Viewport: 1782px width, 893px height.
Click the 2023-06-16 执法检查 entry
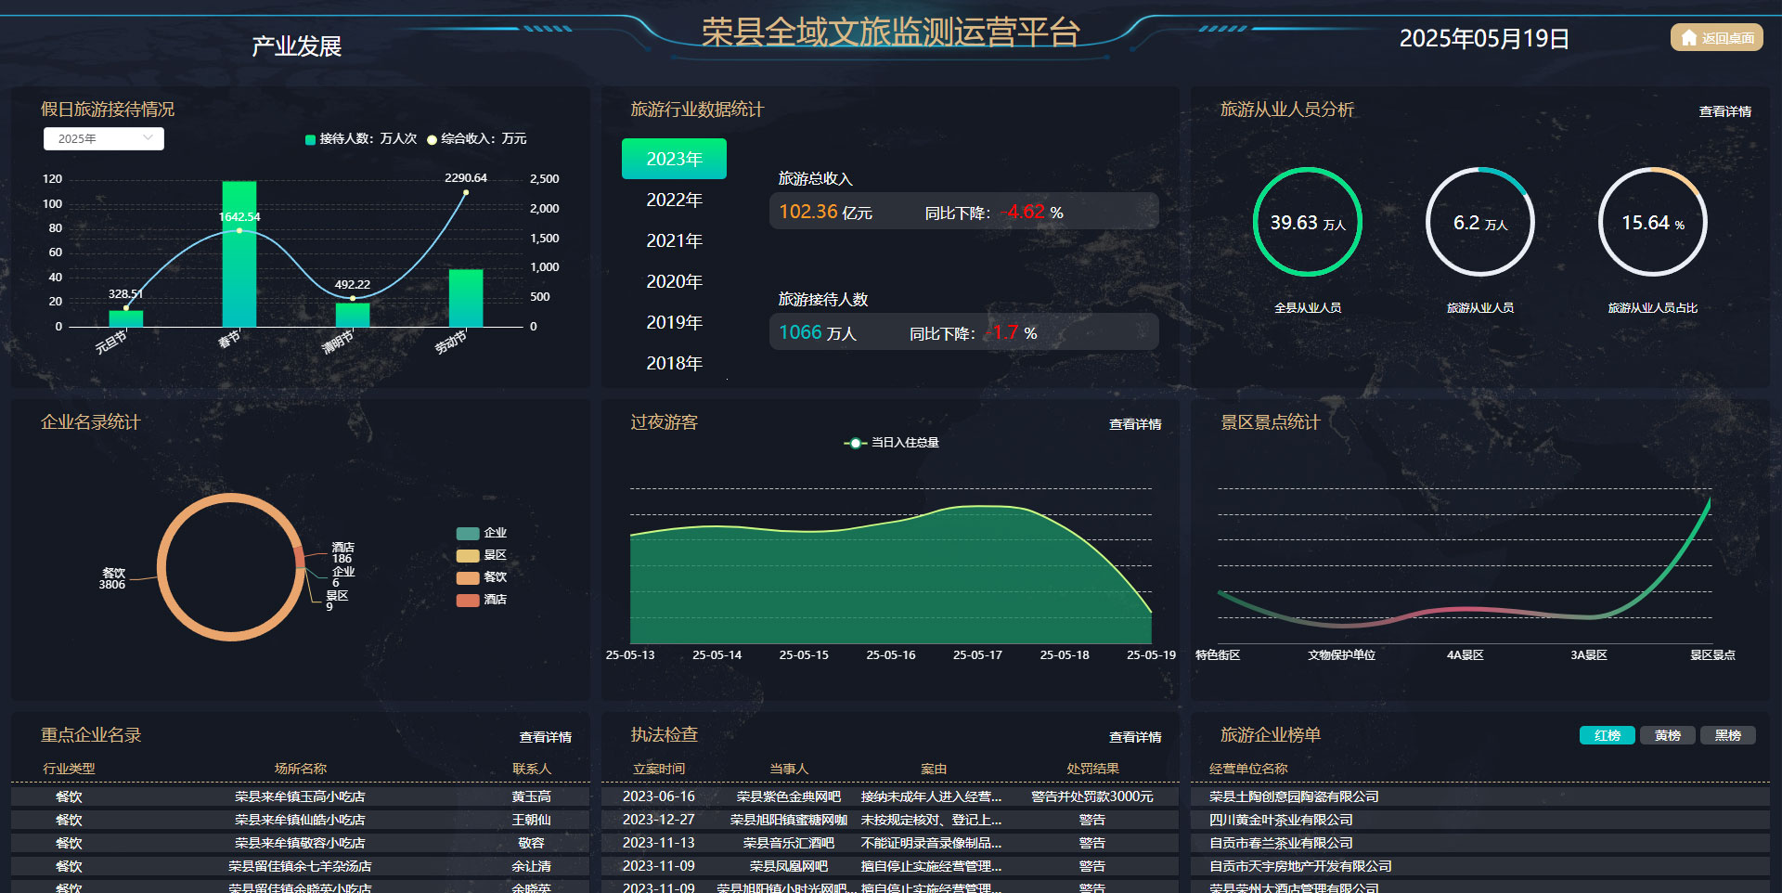click(x=659, y=796)
